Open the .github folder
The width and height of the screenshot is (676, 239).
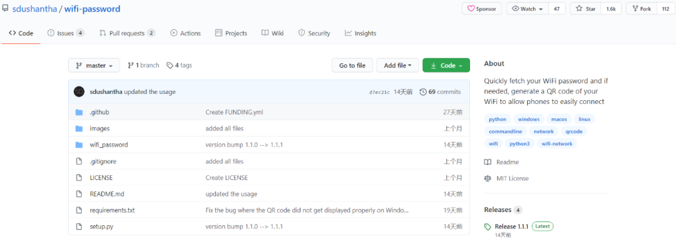100,112
